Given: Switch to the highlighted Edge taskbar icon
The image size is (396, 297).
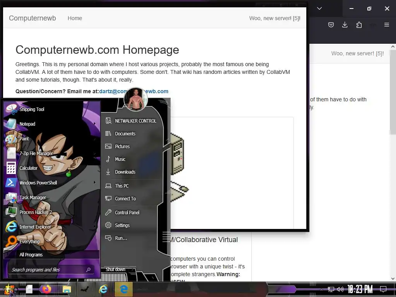Looking at the screenshot, I should click(124, 289).
